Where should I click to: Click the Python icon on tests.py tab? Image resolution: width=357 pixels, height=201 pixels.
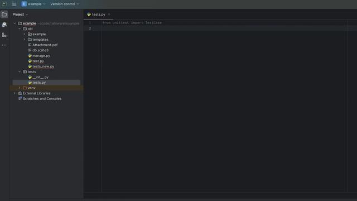click(x=89, y=15)
